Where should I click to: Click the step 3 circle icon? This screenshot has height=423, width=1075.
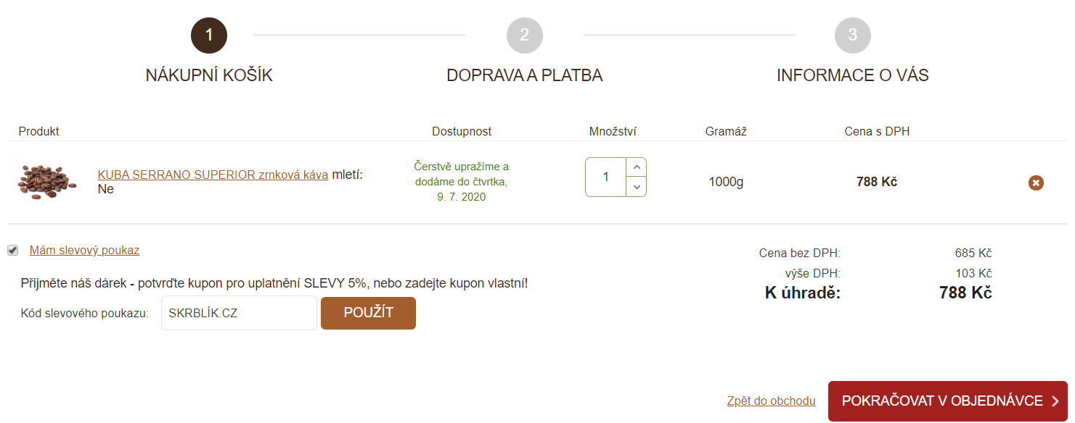pyautogui.click(x=853, y=35)
